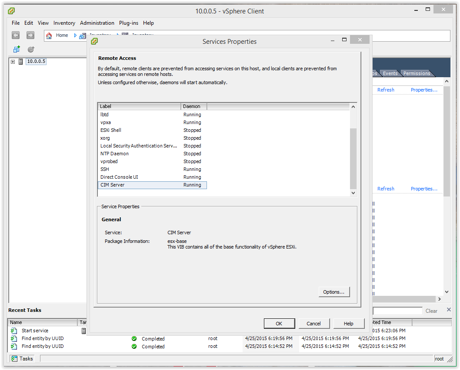Switch to the Events tab
Viewport: 460px width, 370px height.
tap(390, 73)
